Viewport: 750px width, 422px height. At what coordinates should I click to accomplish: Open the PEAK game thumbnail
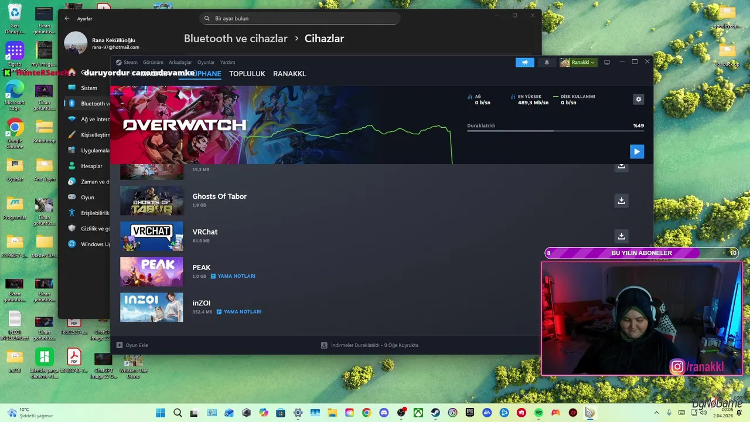point(152,271)
